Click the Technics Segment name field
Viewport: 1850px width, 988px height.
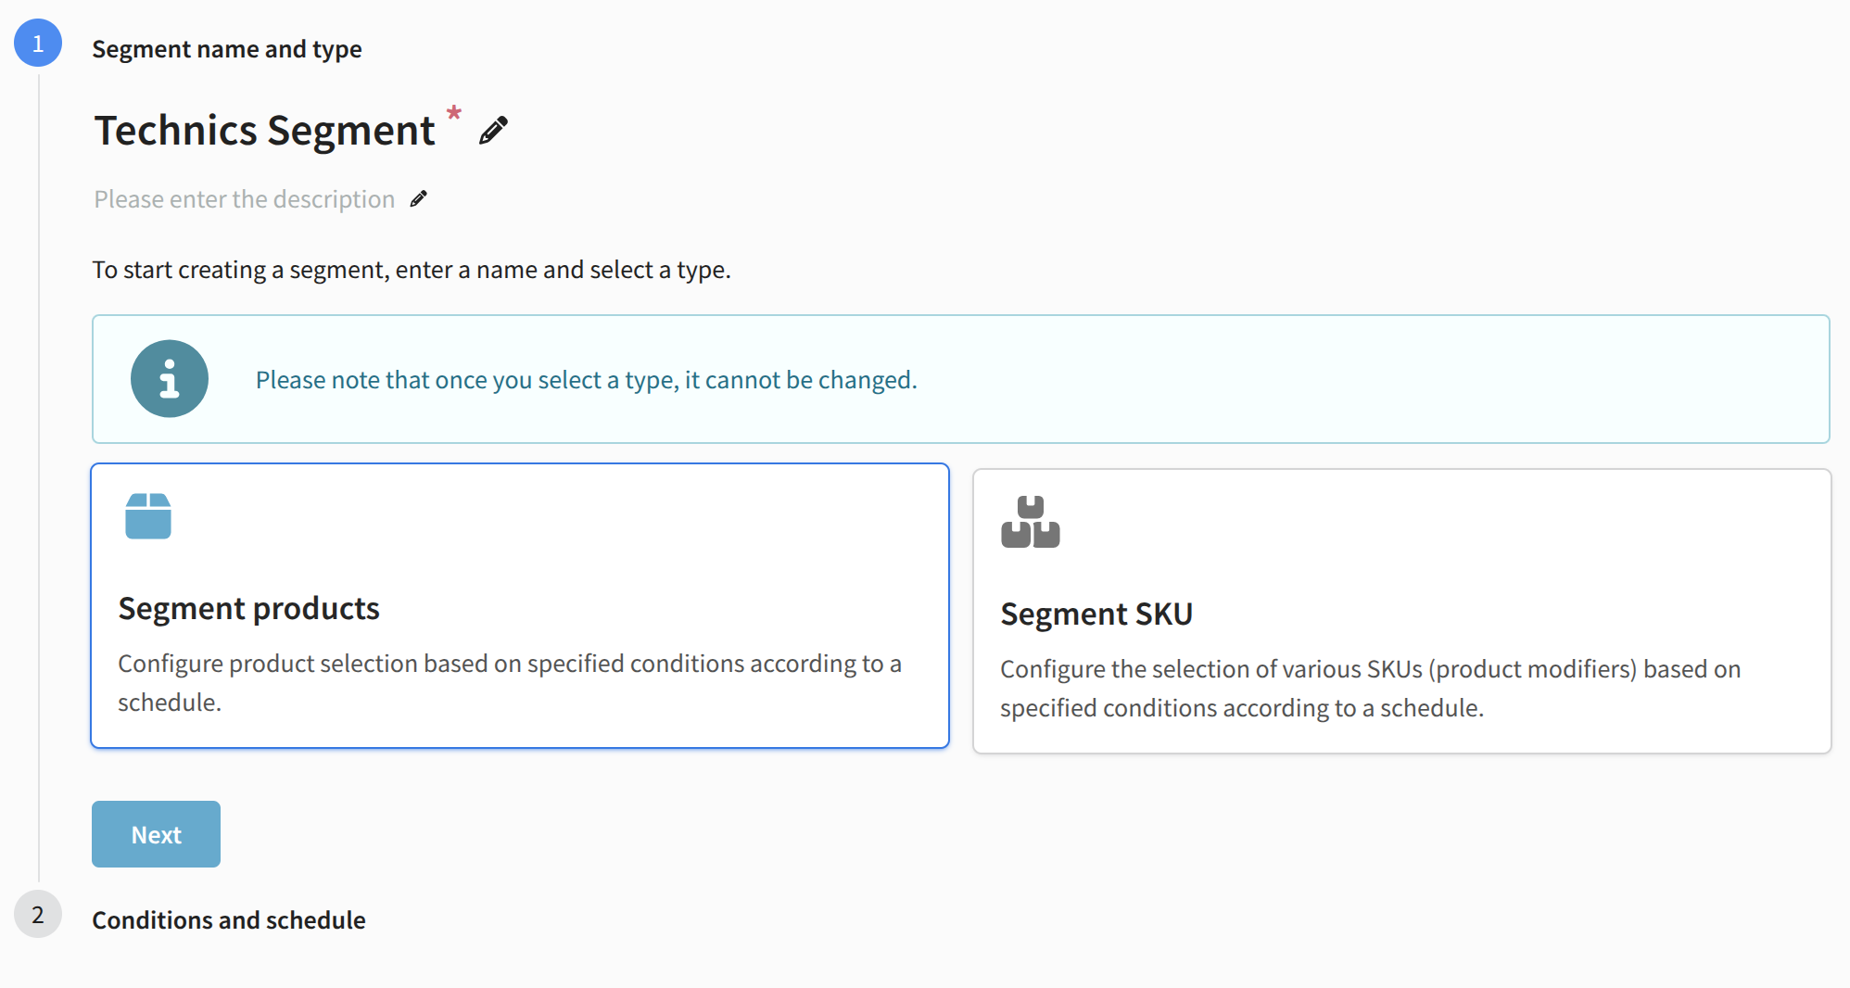[265, 131]
